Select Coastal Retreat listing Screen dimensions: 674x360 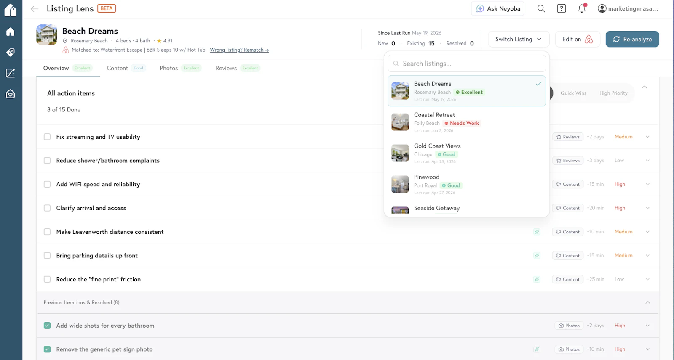click(466, 122)
